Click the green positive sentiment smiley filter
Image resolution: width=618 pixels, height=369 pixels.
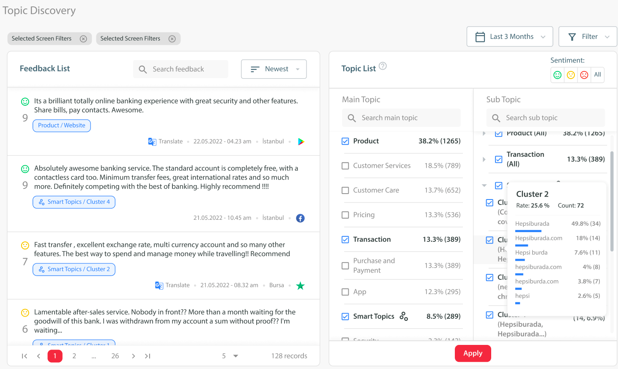pos(558,75)
